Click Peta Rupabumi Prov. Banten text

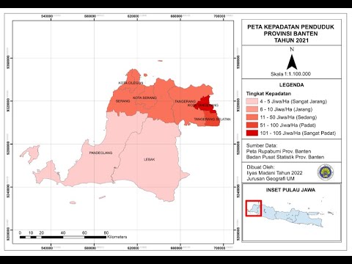(x=279, y=151)
